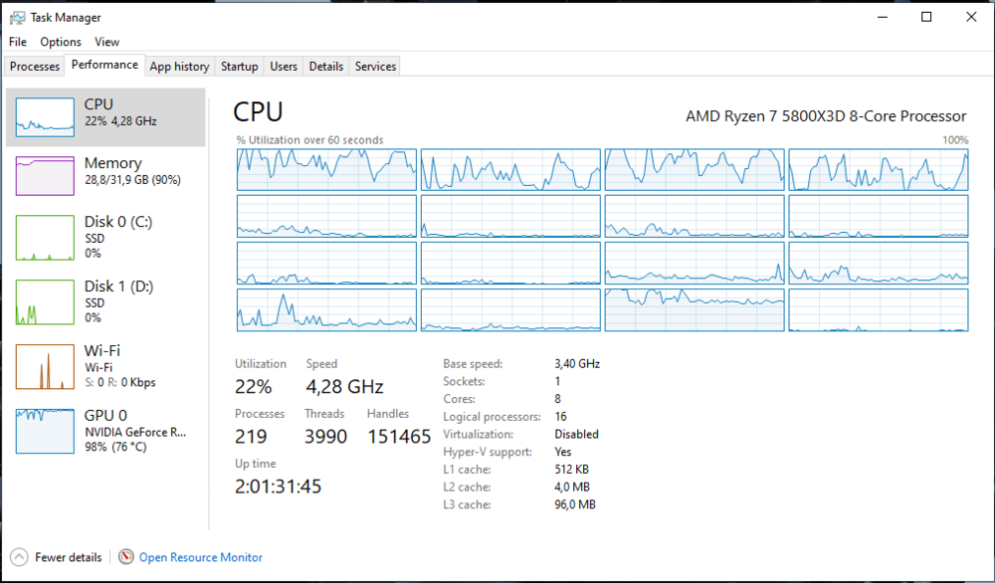Screen dimensions: 995x583
Task: Click the Resource Monitor gauge icon
Action: click(125, 557)
